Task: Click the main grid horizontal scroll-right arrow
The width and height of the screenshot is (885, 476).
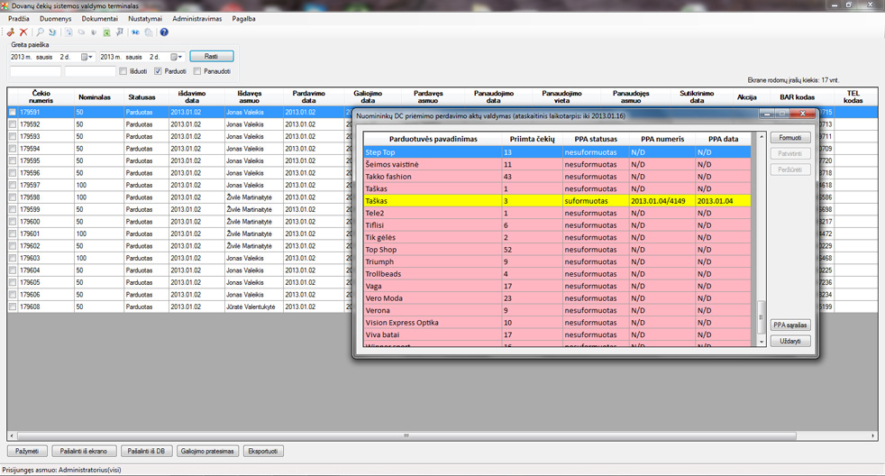Action: tap(873, 436)
